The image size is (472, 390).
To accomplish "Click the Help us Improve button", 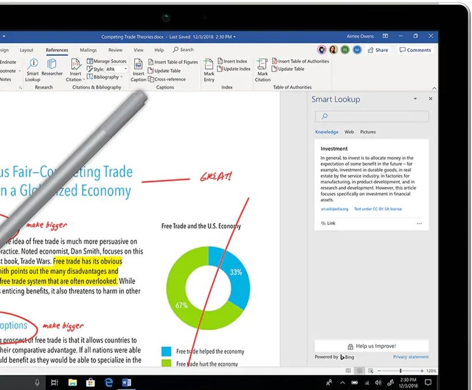I will pyautogui.click(x=372, y=346).
